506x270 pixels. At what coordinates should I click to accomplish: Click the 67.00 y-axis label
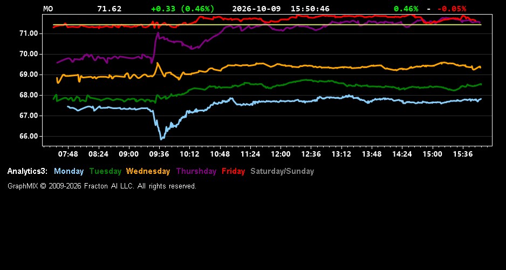pyautogui.click(x=29, y=116)
